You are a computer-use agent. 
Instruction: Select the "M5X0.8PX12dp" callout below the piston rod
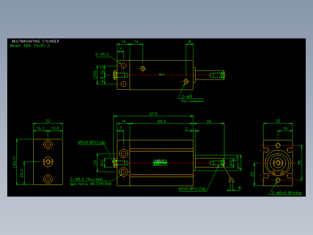click(x=192, y=189)
